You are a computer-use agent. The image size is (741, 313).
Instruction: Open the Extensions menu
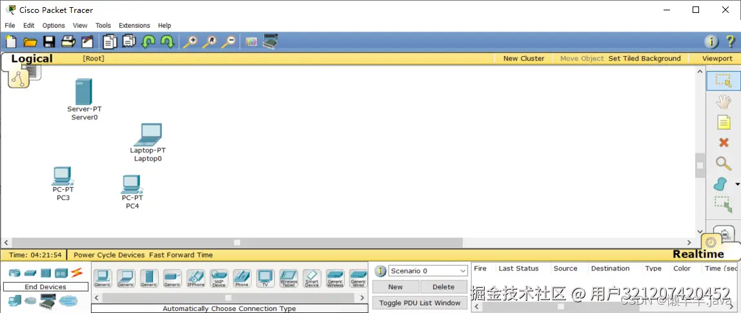click(134, 26)
